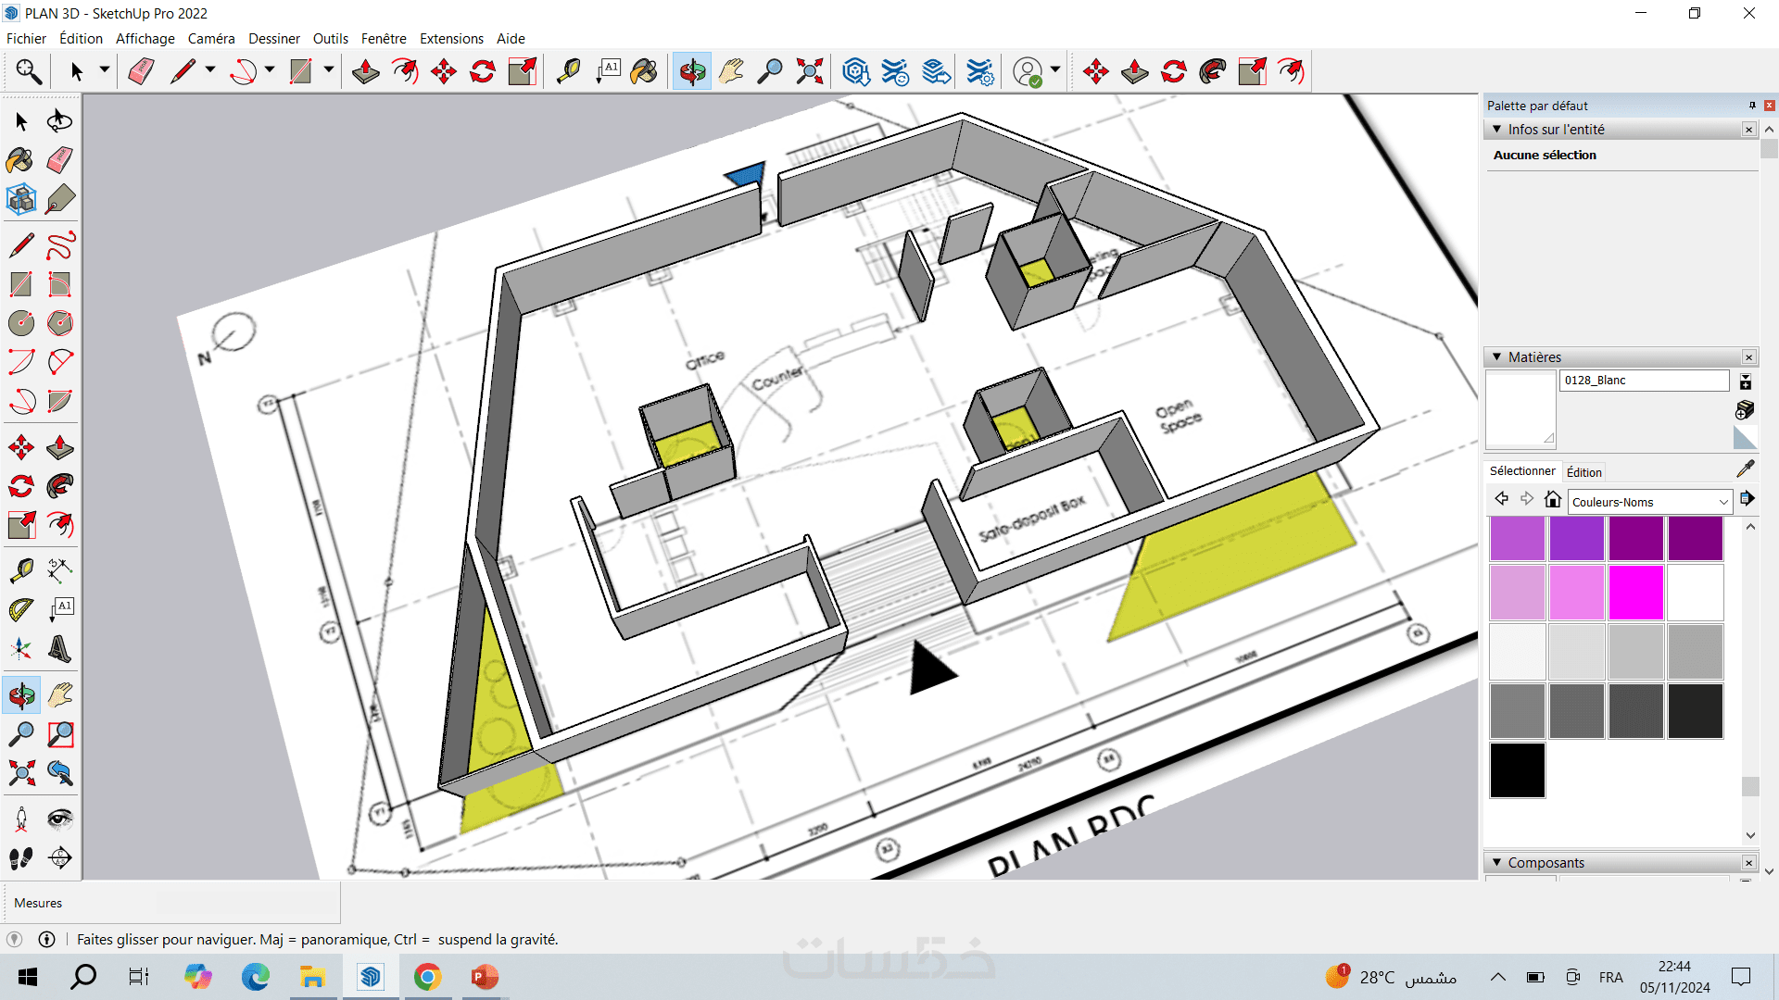
Task: Switch to the Édition tab in Matières
Action: [x=1583, y=472]
